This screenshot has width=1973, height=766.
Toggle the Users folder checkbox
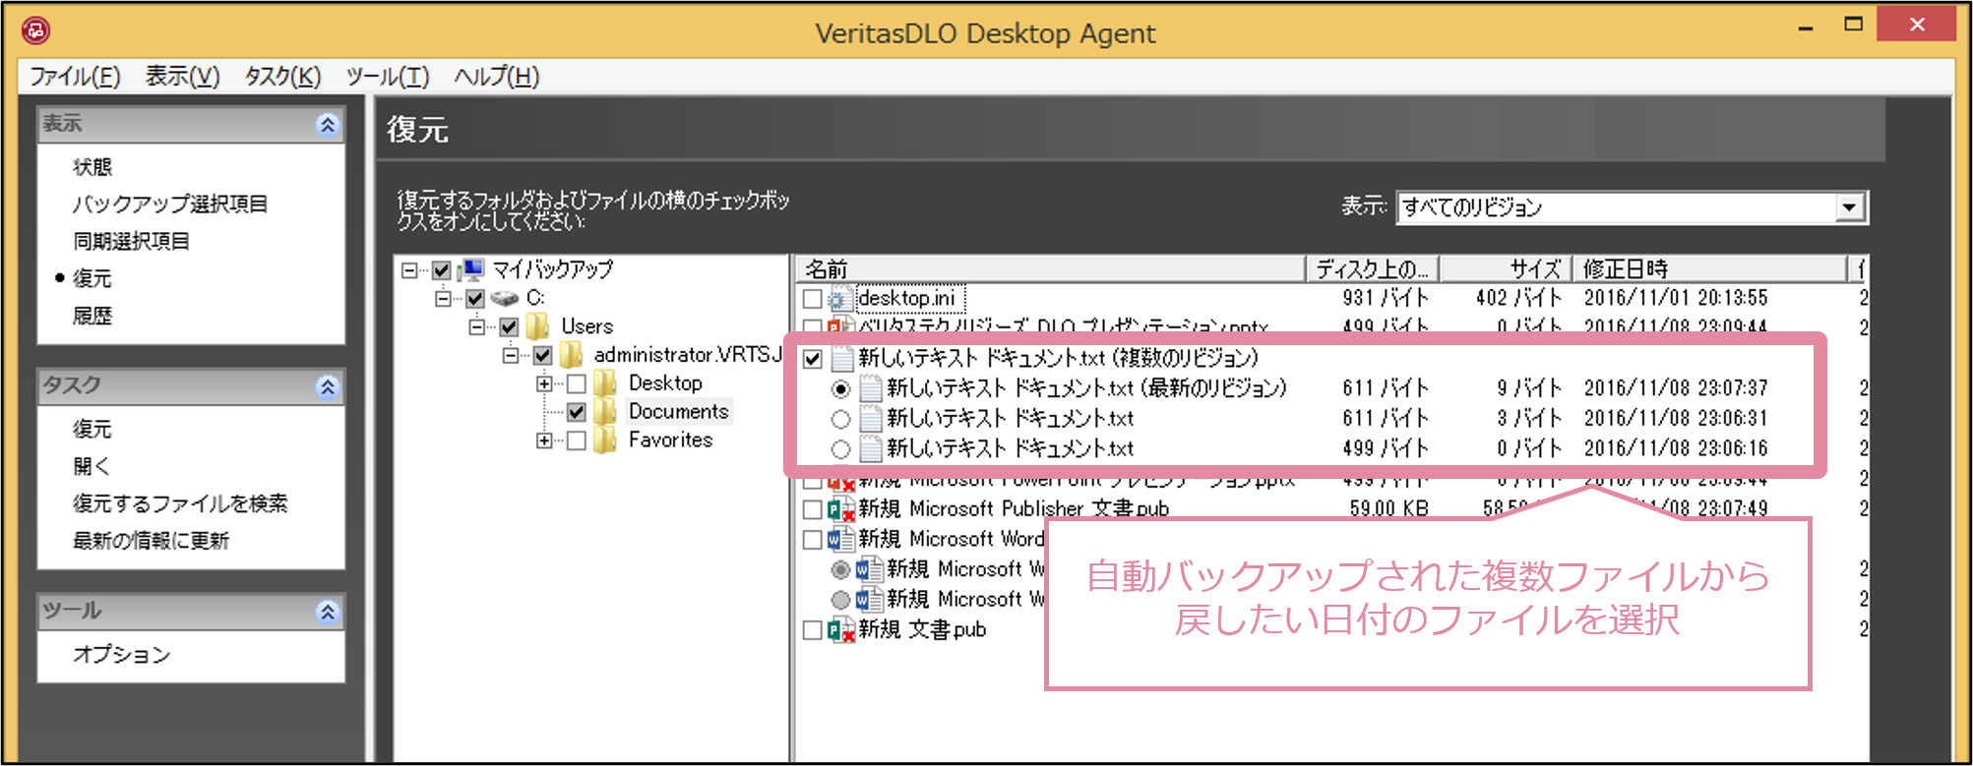coord(509,326)
